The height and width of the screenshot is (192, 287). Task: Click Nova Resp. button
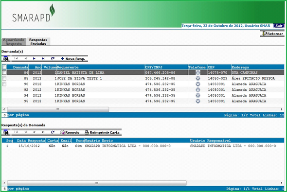tap(73, 59)
